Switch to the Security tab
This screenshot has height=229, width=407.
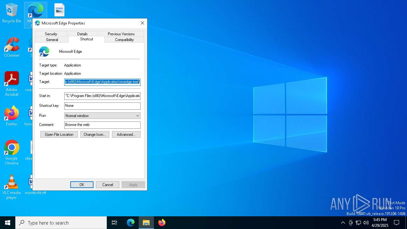click(x=51, y=34)
